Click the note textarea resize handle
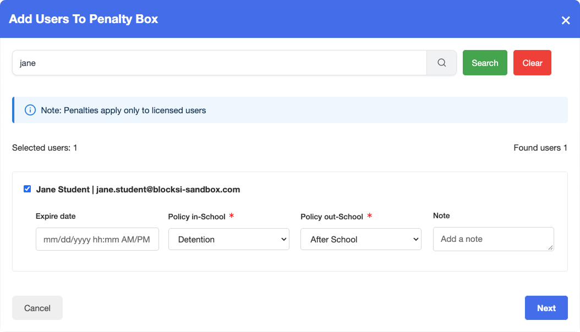 [550, 247]
